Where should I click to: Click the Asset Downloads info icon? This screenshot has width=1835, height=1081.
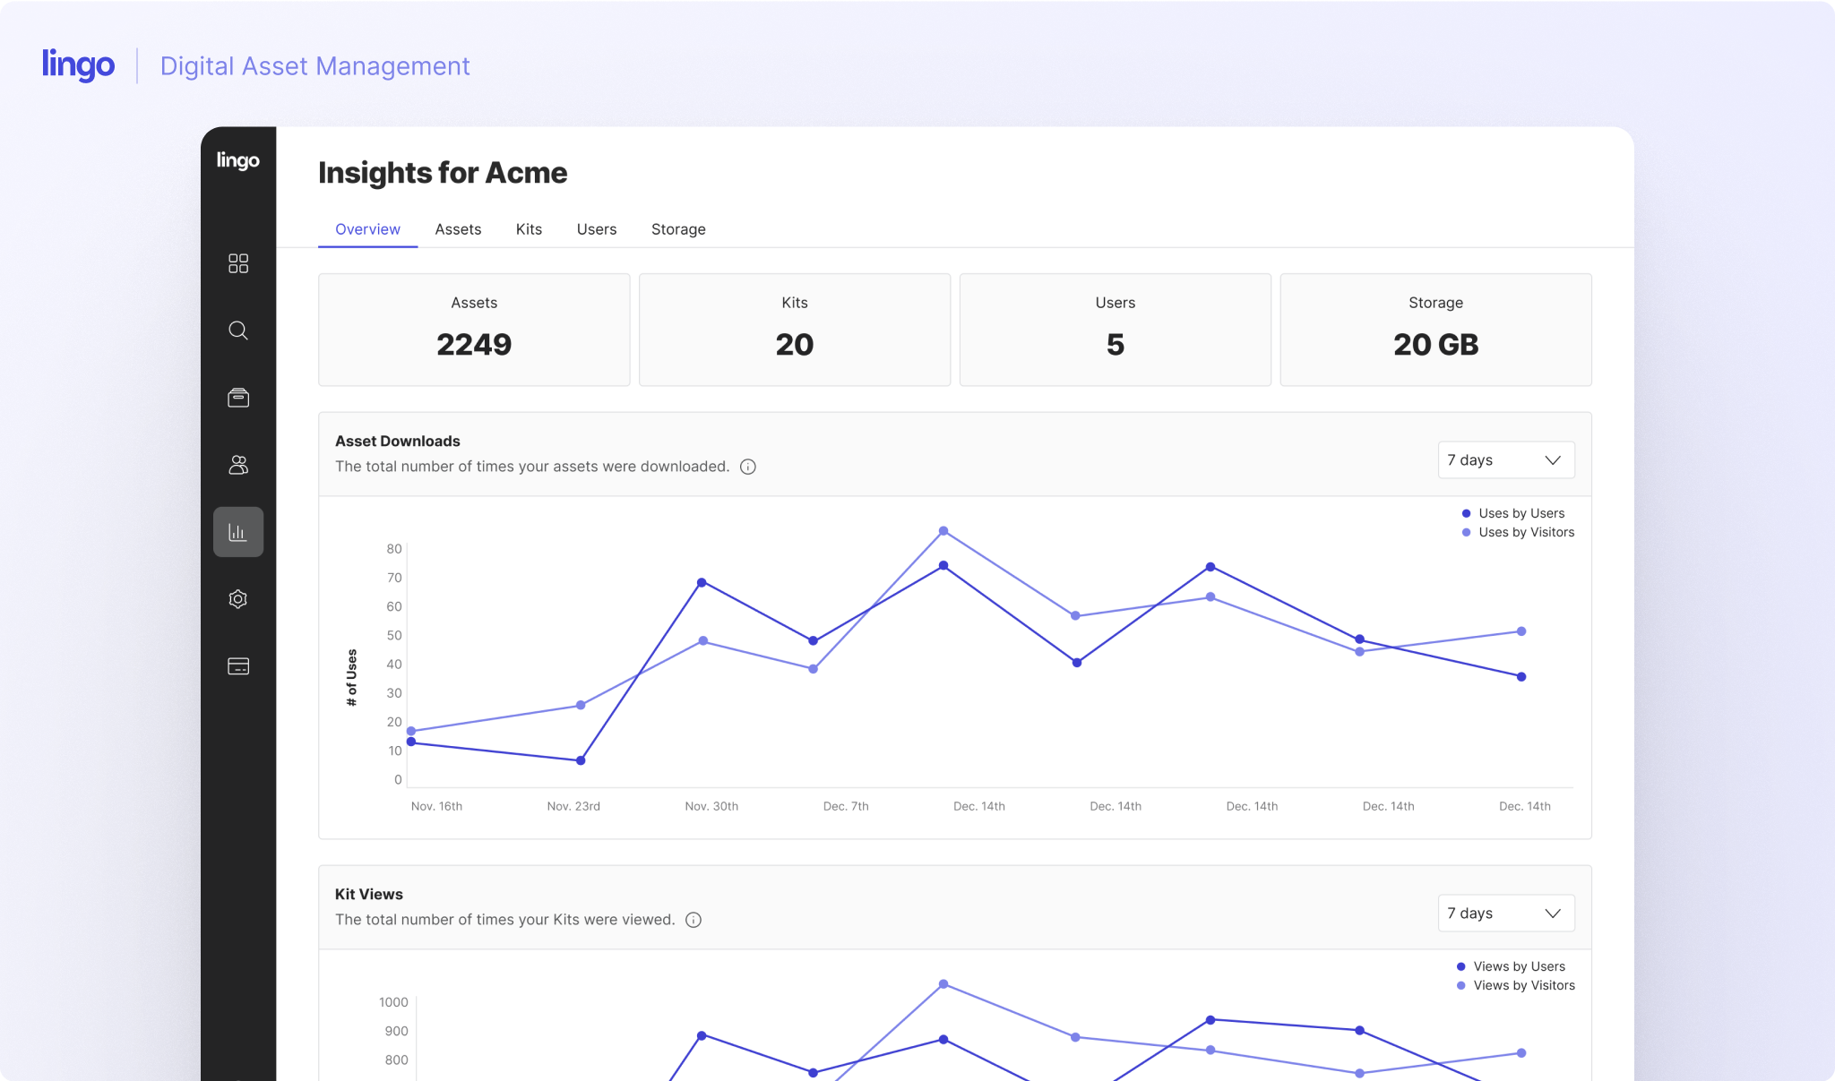(748, 467)
